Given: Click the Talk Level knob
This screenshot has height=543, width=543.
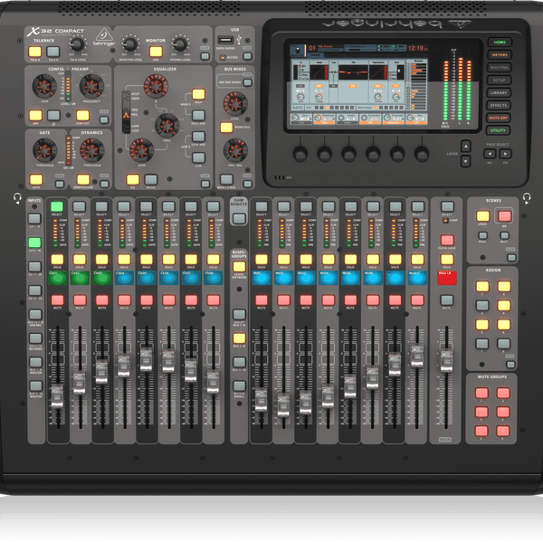Looking at the screenshot, I should tap(77, 44).
